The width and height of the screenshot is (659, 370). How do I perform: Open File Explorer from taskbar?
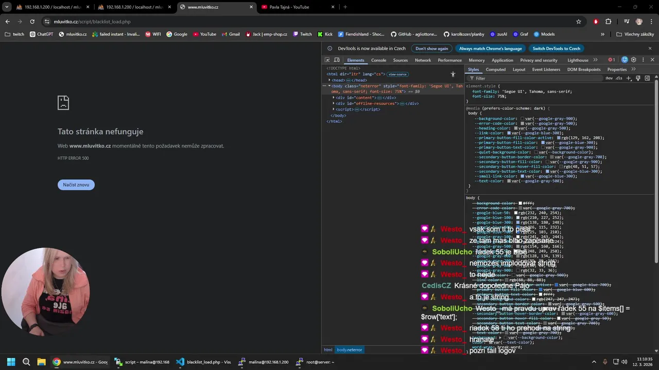point(41,362)
